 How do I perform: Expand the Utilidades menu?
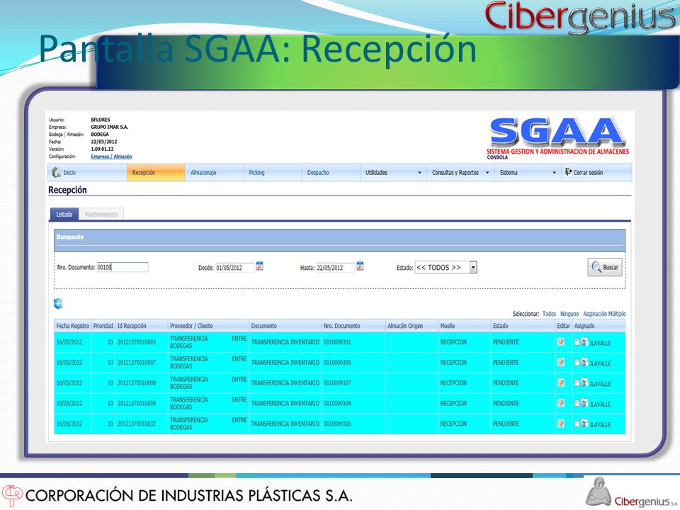point(393,173)
